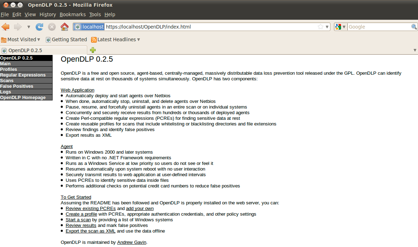This screenshot has height=247, width=418.
Task: Open the home page icon
Action: tap(64, 26)
